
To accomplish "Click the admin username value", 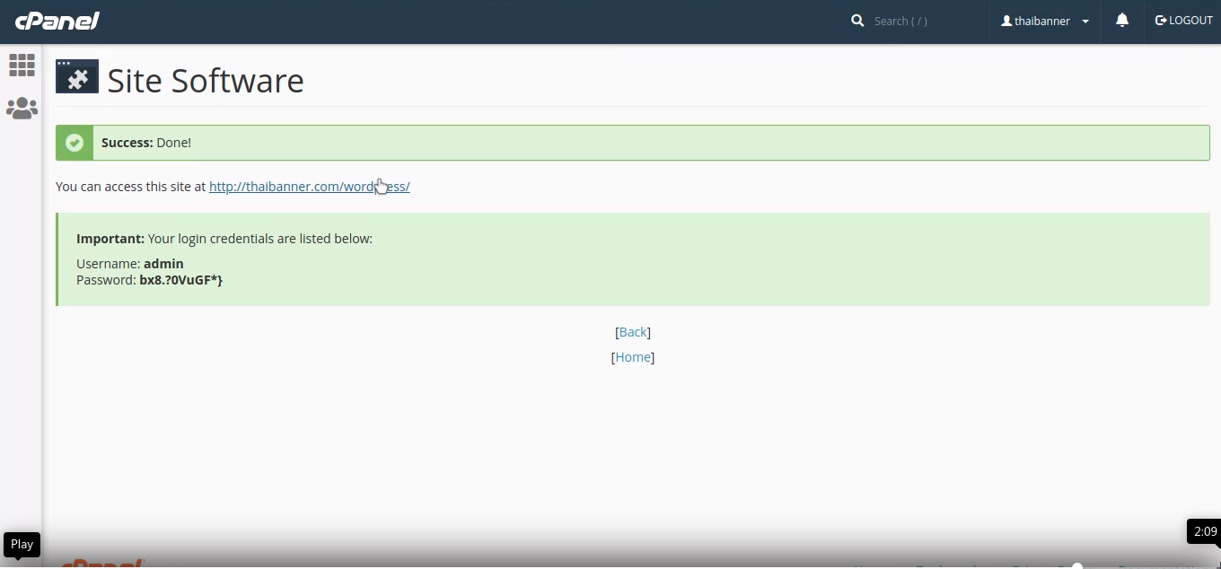I will coord(163,264).
